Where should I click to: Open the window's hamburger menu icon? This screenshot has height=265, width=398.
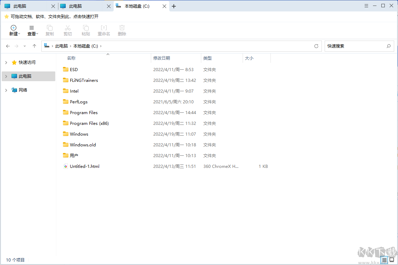coord(366,6)
